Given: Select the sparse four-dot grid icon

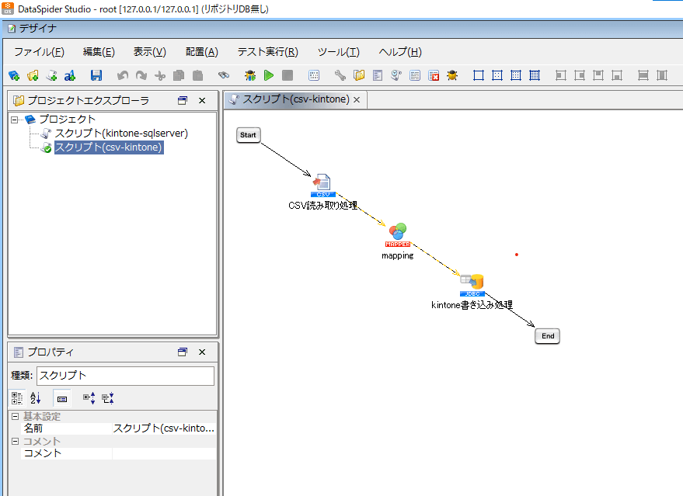Looking at the screenshot, I should tap(497, 76).
